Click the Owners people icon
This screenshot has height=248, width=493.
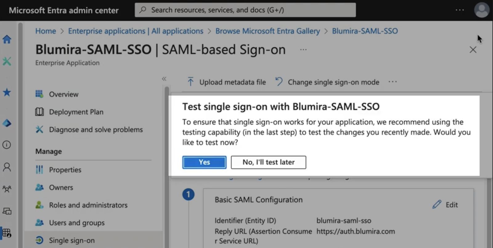click(39, 187)
